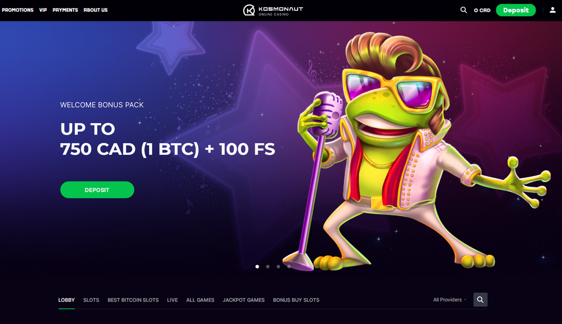
Task: Go to the Payments page
Action: (x=65, y=10)
